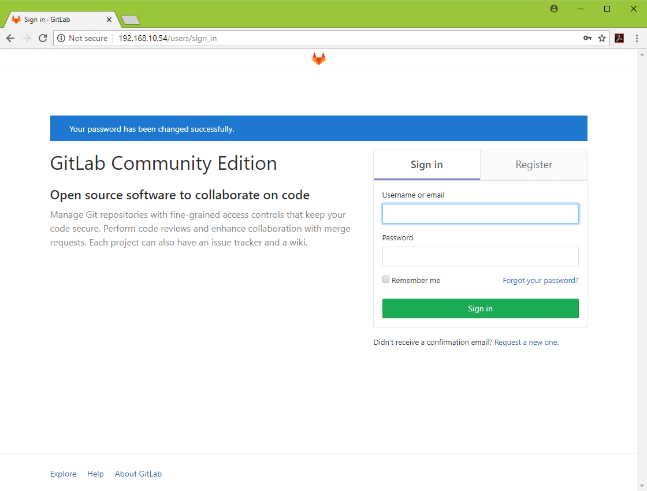Image resolution: width=647 pixels, height=491 pixels.
Task: Go back with the browser back arrow
Action: (x=10, y=38)
